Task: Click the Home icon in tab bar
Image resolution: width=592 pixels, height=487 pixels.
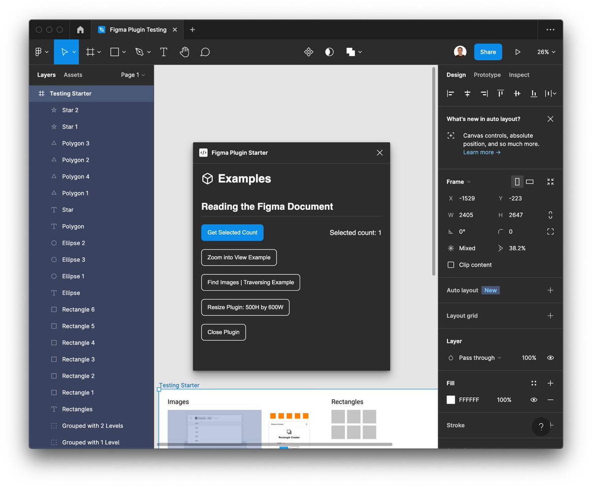Action: [80, 30]
